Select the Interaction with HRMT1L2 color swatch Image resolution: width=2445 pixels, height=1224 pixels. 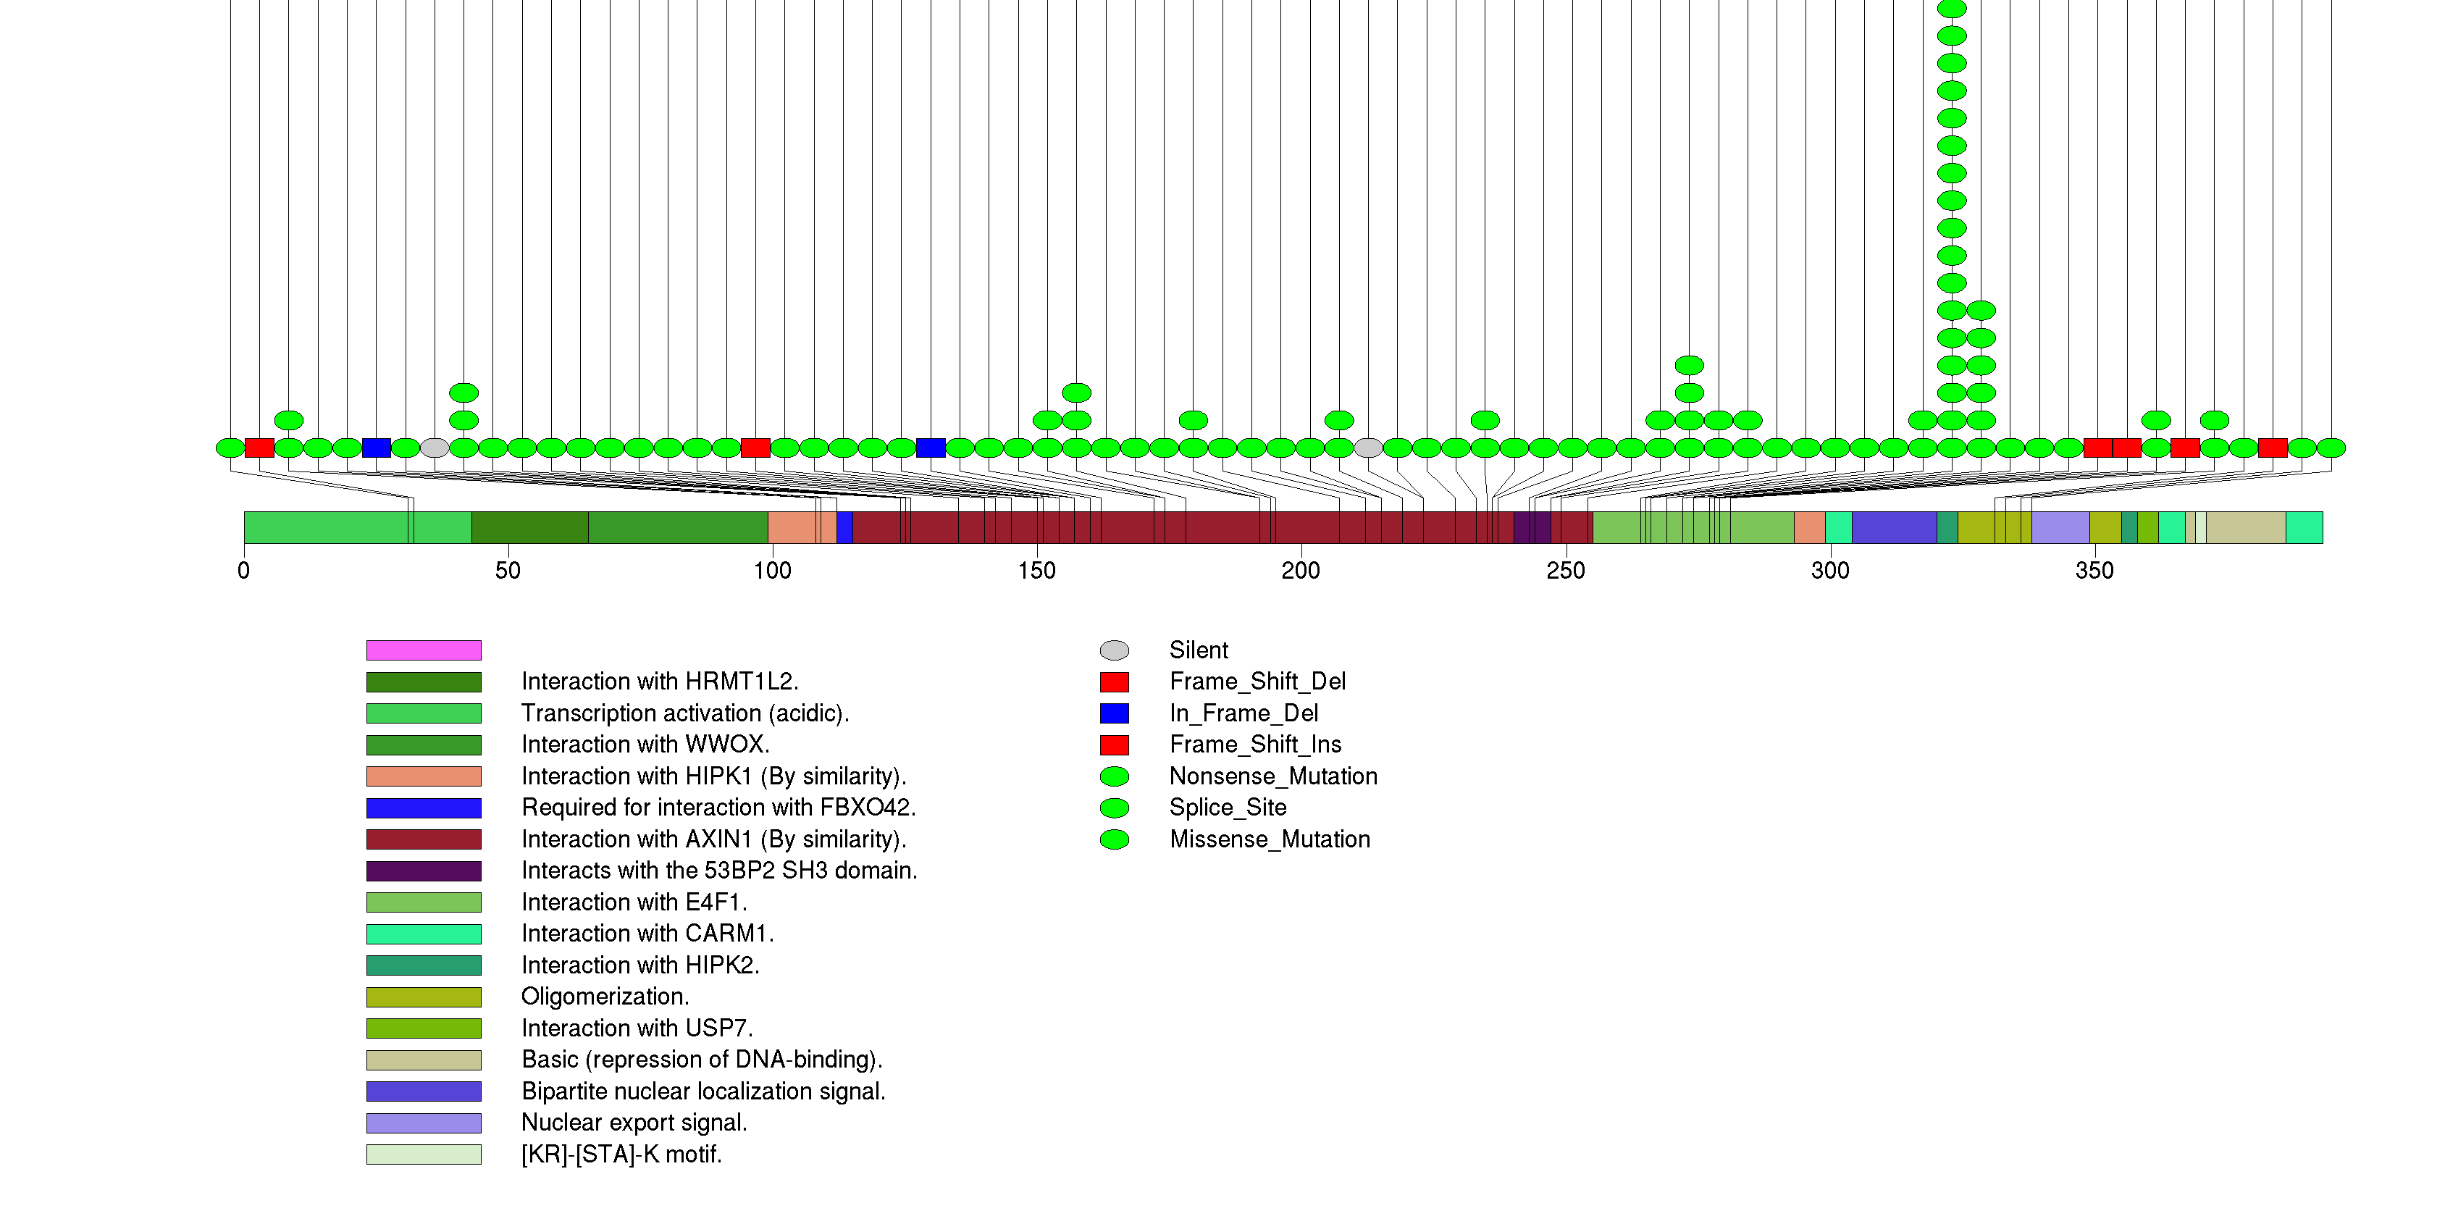pyautogui.click(x=424, y=682)
